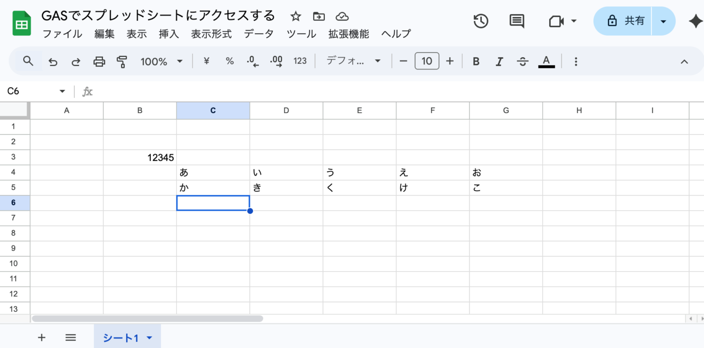Open the text color picker
The height and width of the screenshot is (348, 704).
(x=546, y=61)
